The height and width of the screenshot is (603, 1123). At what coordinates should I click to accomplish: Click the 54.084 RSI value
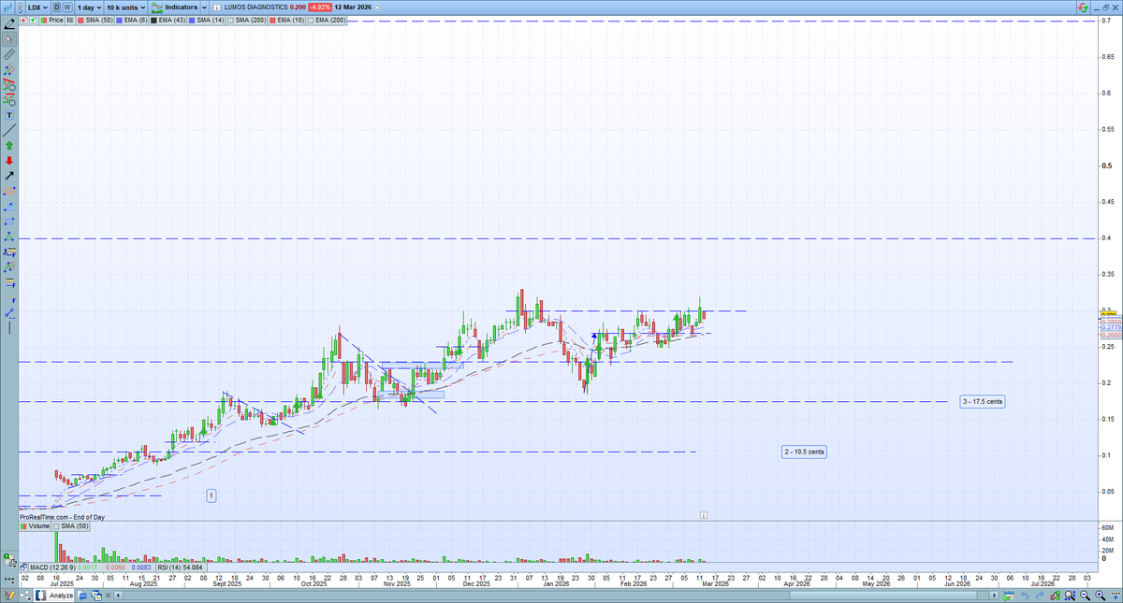192,567
